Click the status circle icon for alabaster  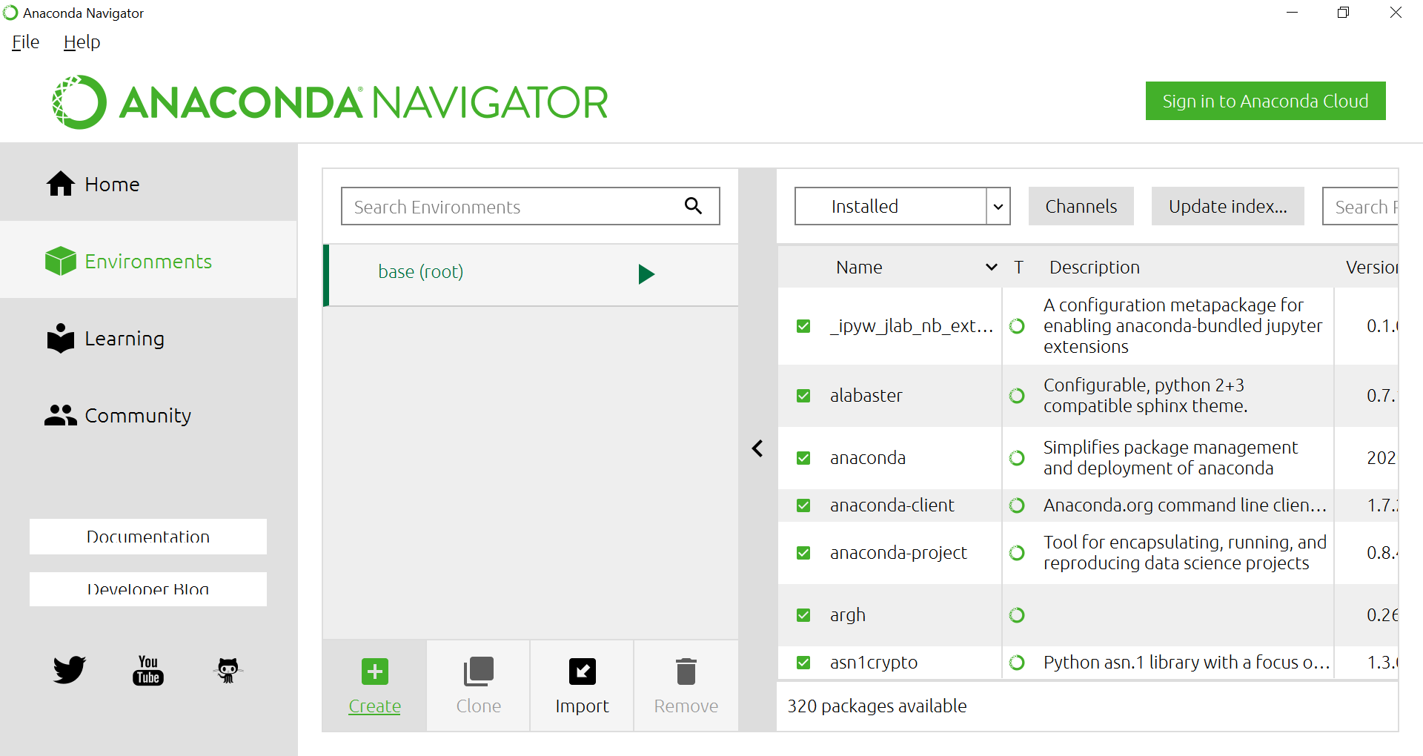[1017, 396]
